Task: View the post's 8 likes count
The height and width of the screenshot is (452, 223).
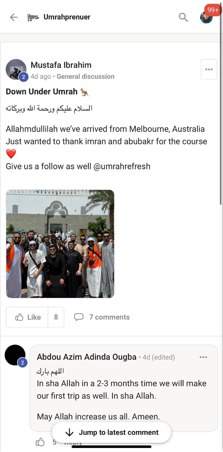Action: point(56,317)
